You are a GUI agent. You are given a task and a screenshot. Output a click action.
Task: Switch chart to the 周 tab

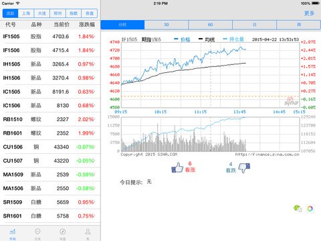click(299, 25)
